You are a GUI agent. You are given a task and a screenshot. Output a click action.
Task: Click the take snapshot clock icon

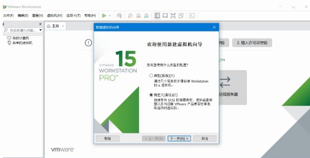click(x=130, y=15)
